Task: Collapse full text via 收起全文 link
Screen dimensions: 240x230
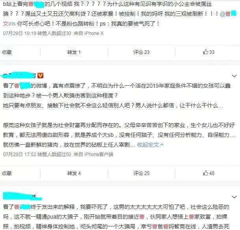Action: coord(150,145)
